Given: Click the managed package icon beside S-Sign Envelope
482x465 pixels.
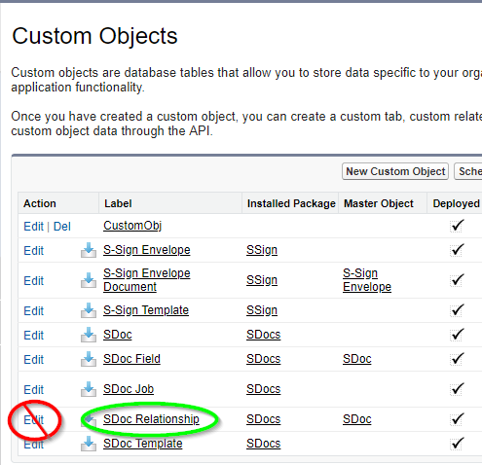Looking at the screenshot, I should click(89, 250).
